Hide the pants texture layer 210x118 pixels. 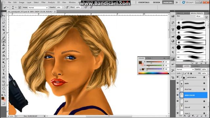tap(178, 77)
